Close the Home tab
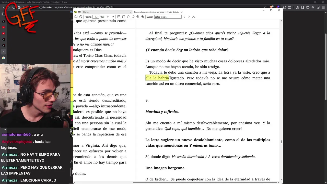327x184 pixels. click(131, 12)
